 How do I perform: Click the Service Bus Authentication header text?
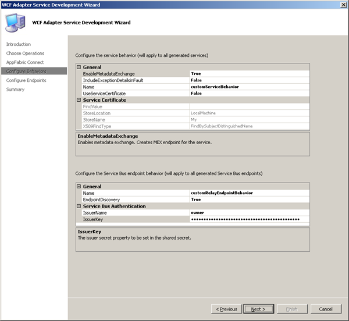(115, 206)
